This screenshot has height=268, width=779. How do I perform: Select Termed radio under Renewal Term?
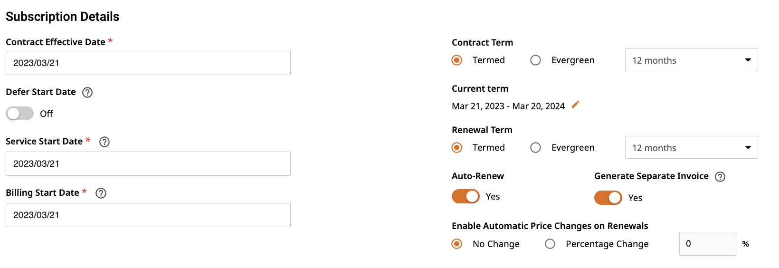pyautogui.click(x=457, y=148)
